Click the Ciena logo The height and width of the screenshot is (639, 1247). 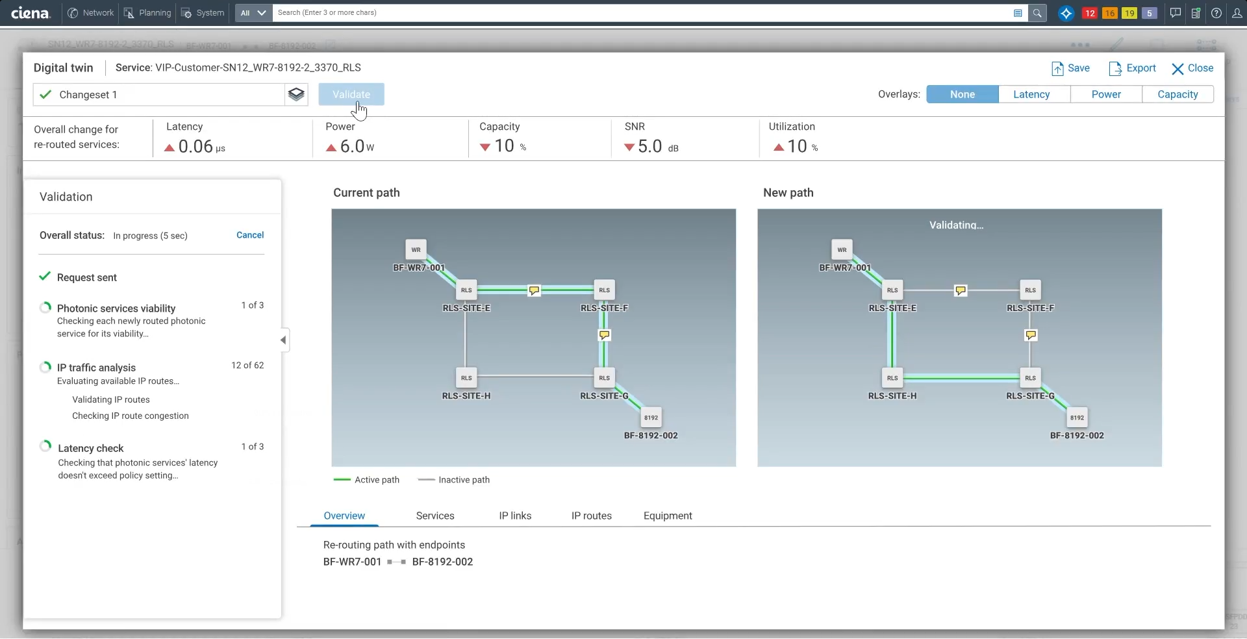click(x=30, y=12)
